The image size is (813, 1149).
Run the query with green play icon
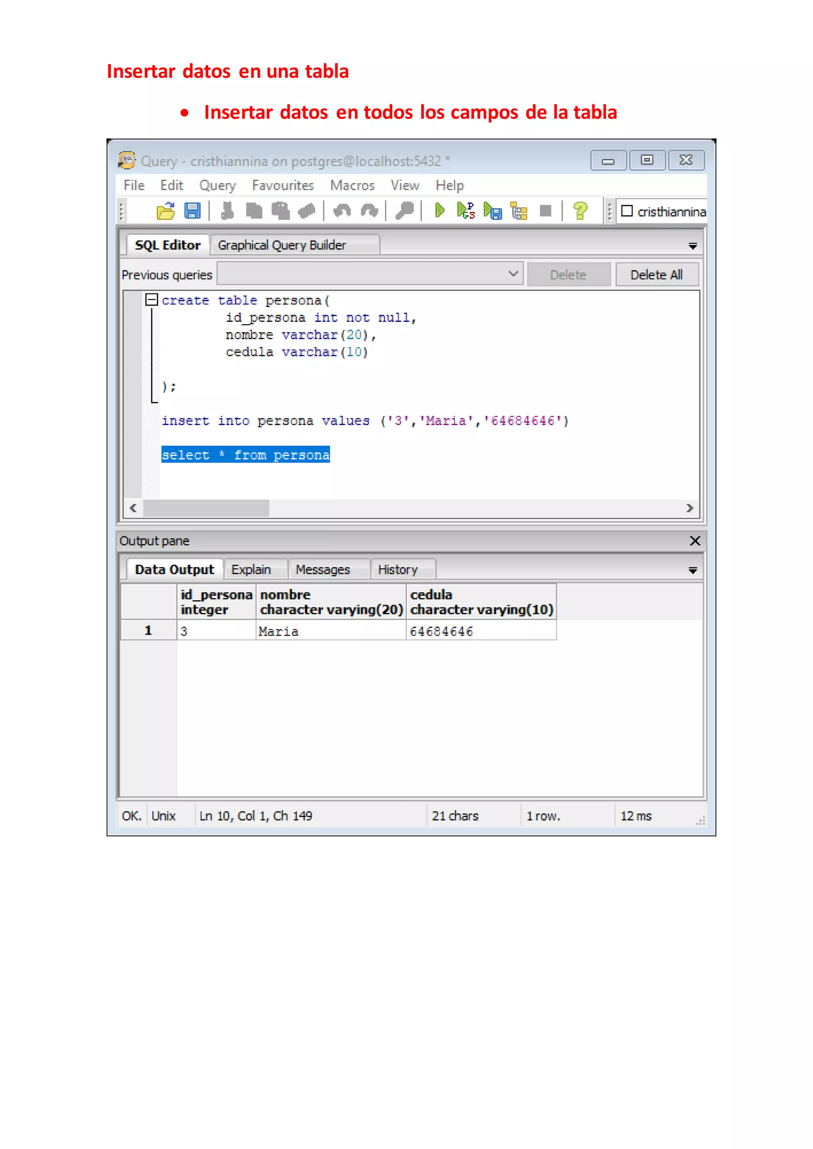439,211
